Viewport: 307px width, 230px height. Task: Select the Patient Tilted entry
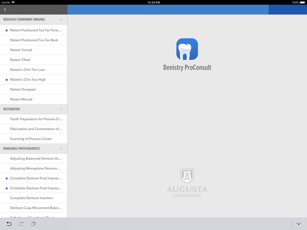coord(34,60)
